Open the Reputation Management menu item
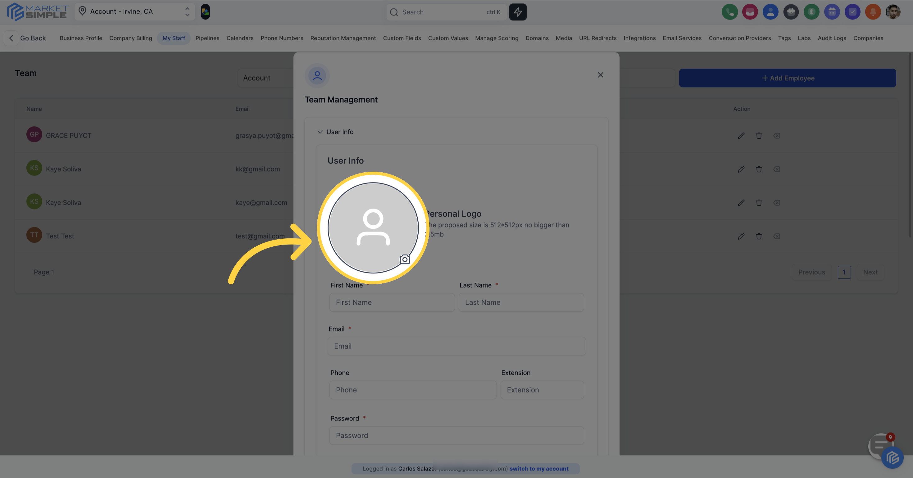This screenshot has width=913, height=478. [x=343, y=38]
